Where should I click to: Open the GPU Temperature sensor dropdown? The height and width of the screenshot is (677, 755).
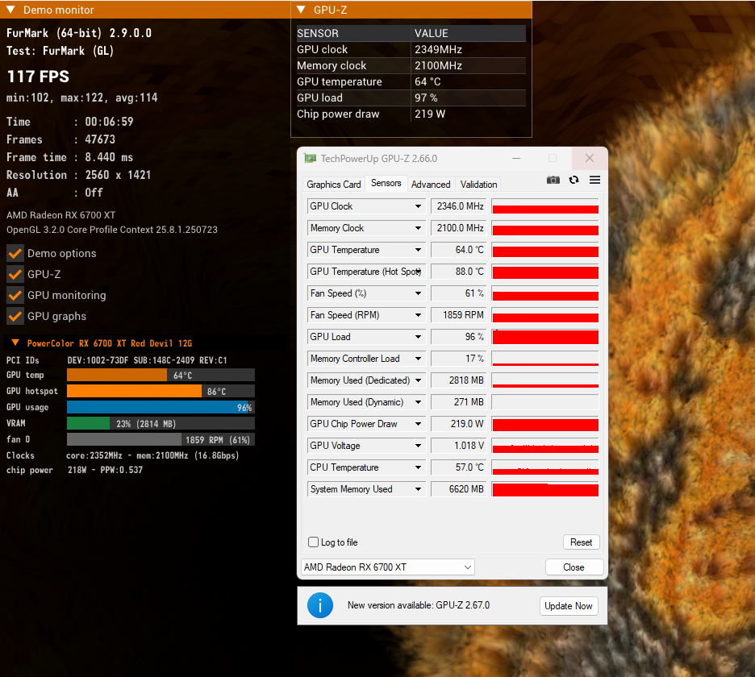[418, 250]
